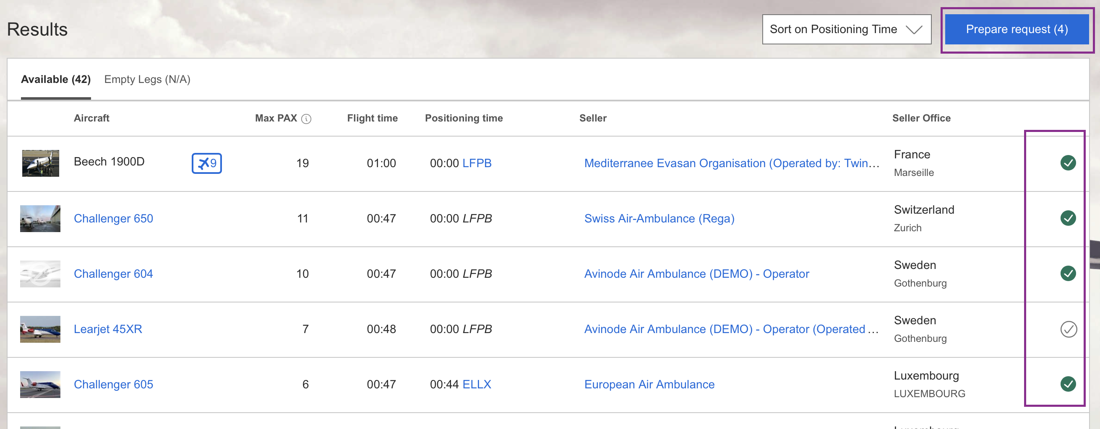This screenshot has width=1100, height=429.
Task: Open the Empty Legs (N/A) tab
Action: tap(147, 80)
